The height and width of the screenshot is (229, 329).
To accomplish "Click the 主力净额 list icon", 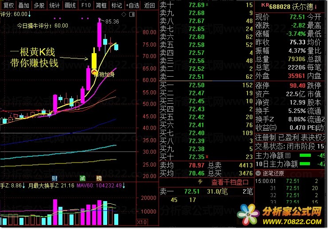I will pos(288,156).
